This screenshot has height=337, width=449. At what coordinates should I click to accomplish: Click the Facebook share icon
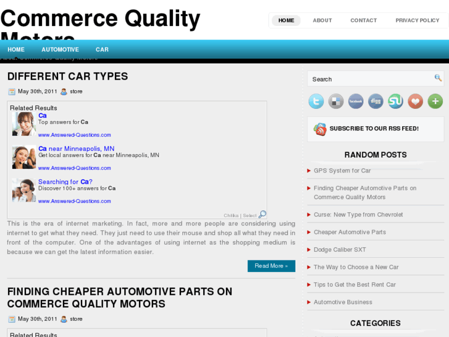click(356, 101)
